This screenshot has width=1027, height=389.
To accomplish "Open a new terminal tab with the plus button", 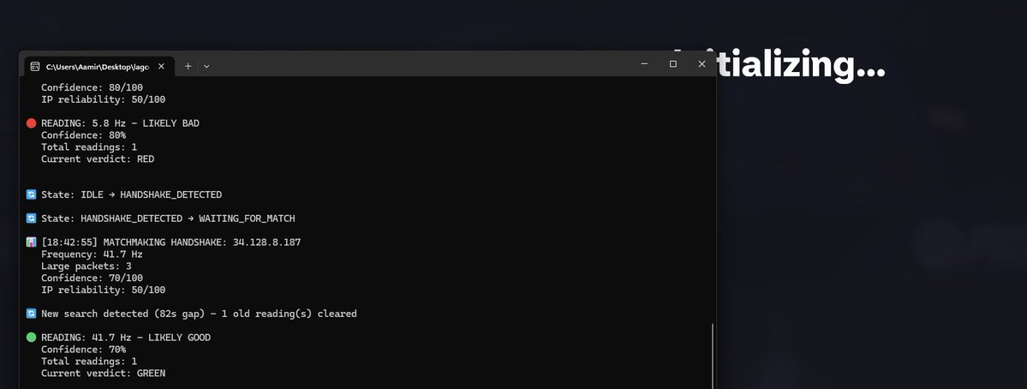I will (188, 66).
